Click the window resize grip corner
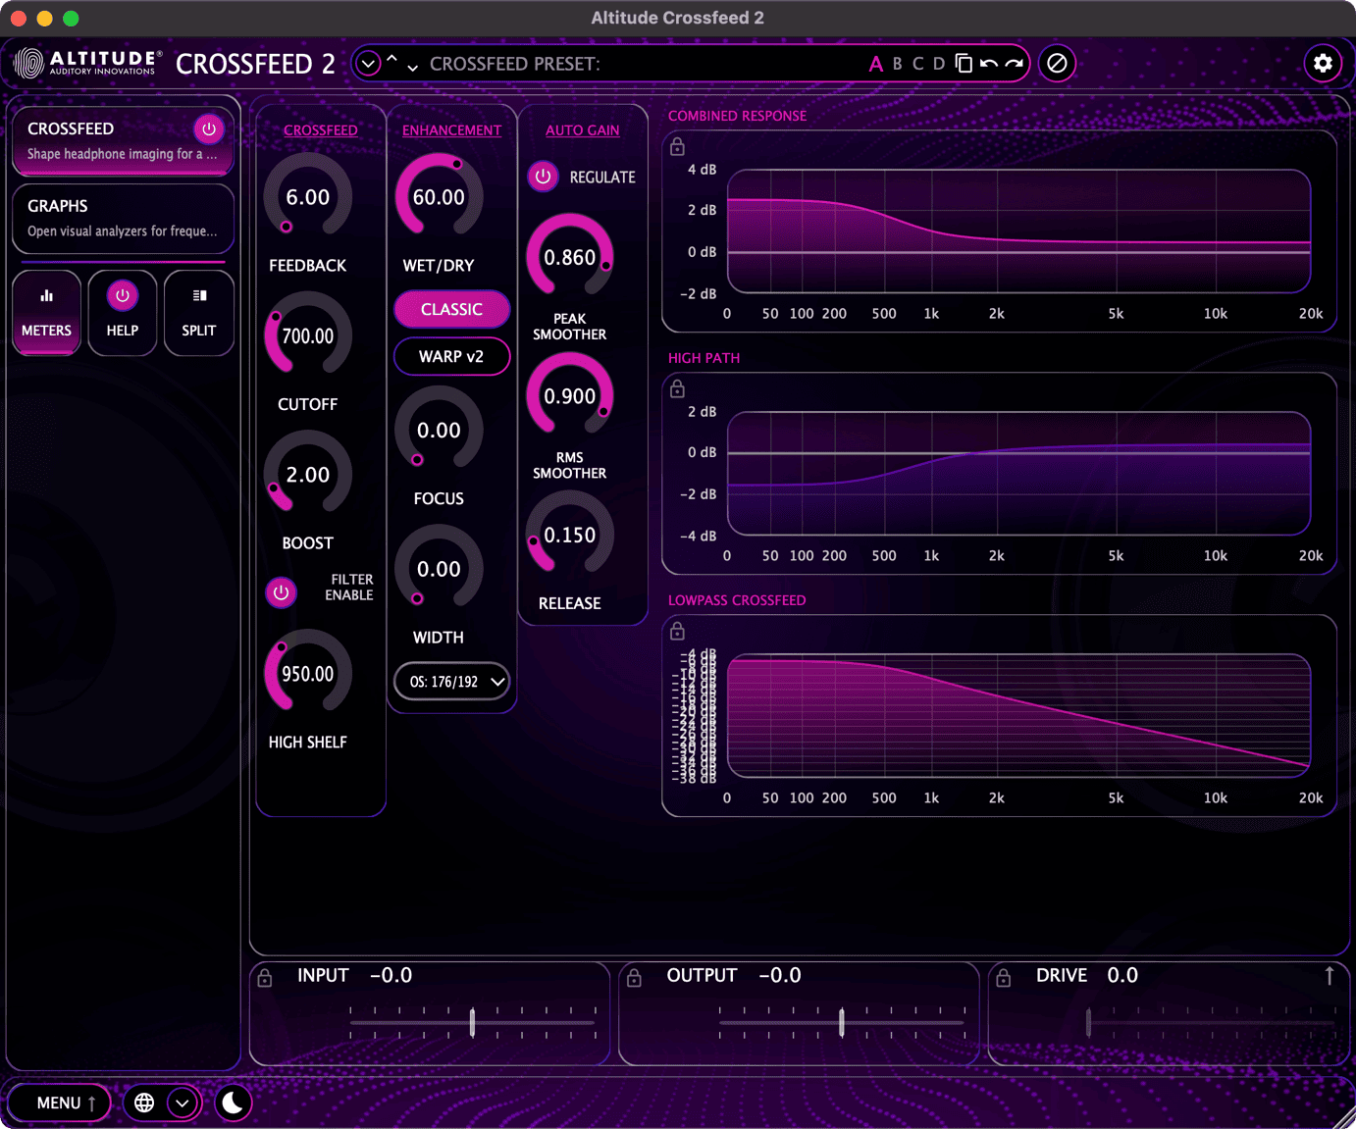 tap(1343, 1117)
